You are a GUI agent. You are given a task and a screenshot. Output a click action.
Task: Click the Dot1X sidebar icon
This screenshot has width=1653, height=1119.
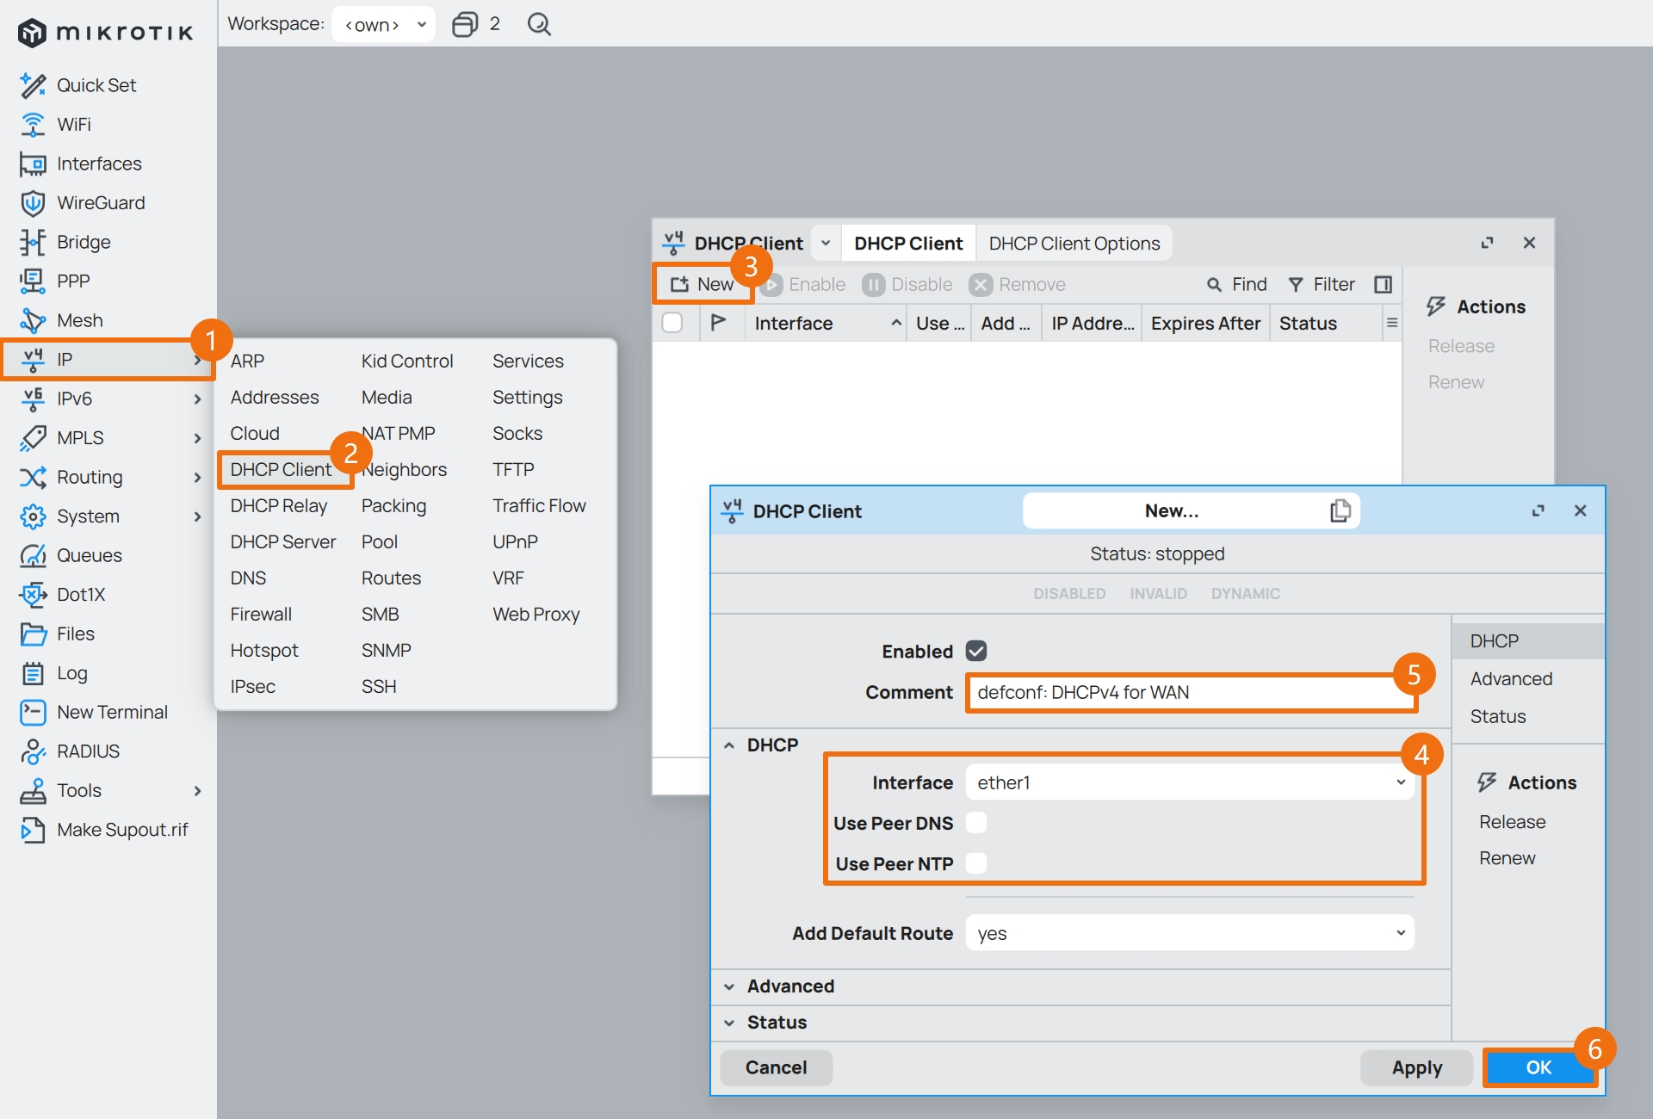pyautogui.click(x=33, y=595)
